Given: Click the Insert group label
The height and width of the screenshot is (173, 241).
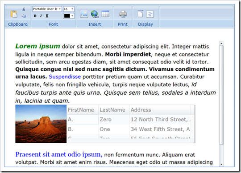Looking at the screenshot, I should [x=95, y=24].
